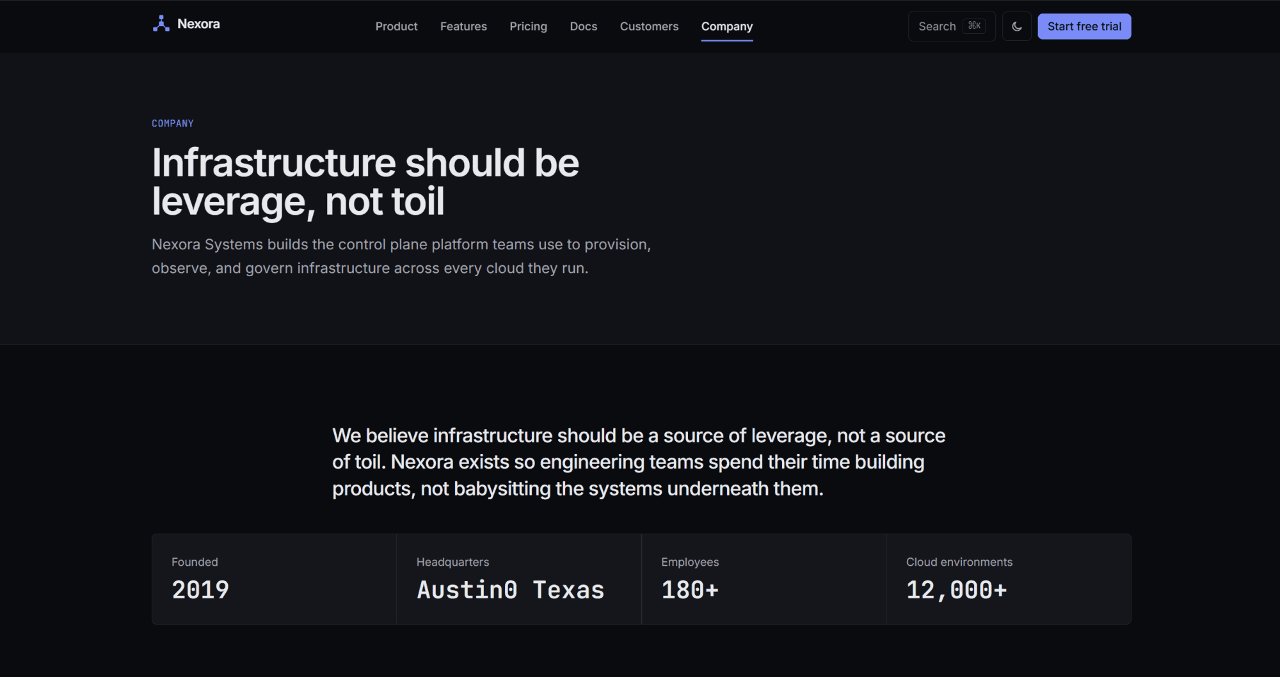Toggle dark mode with the moon icon
This screenshot has width=1280, height=677.
(1017, 26)
